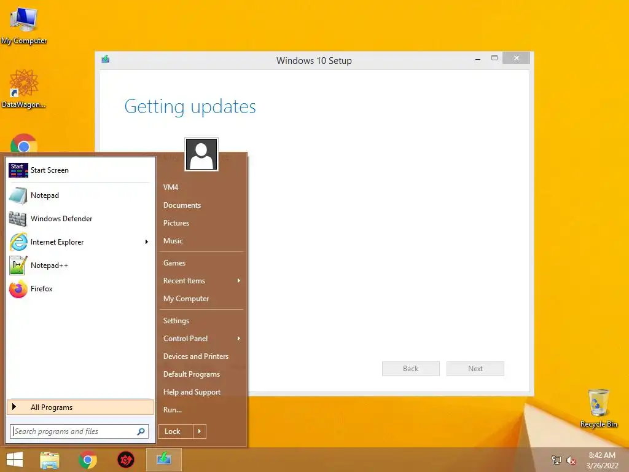This screenshot has width=629, height=472.
Task: Open the Start Screen icon in menu
Action: (x=18, y=170)
